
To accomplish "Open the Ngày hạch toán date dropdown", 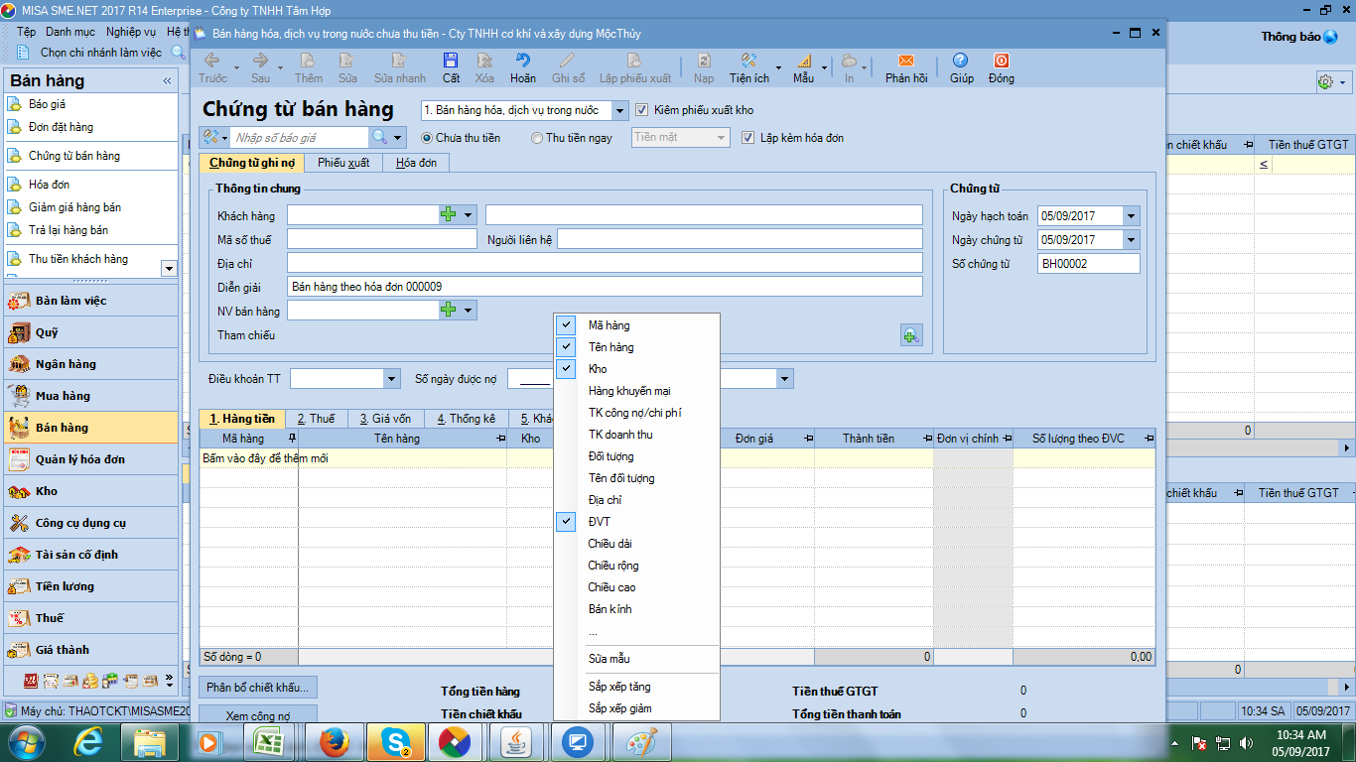I will [1132, 215].
